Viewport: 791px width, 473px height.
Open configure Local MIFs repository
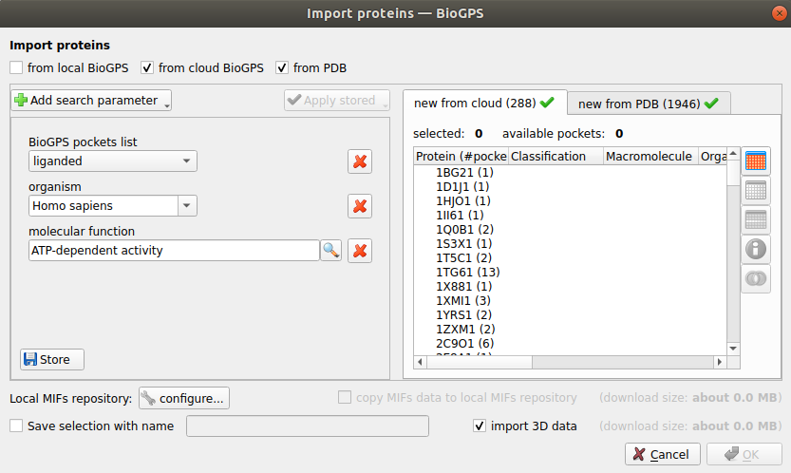point(184,398)
